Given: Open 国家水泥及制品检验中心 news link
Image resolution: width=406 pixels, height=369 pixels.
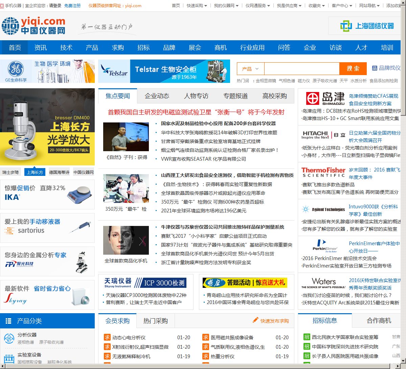Looking at the screenshot, I should [x=218, y=123].
